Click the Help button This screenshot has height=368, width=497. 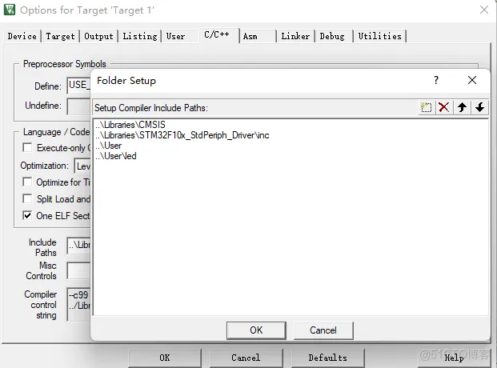click(454, 358)
